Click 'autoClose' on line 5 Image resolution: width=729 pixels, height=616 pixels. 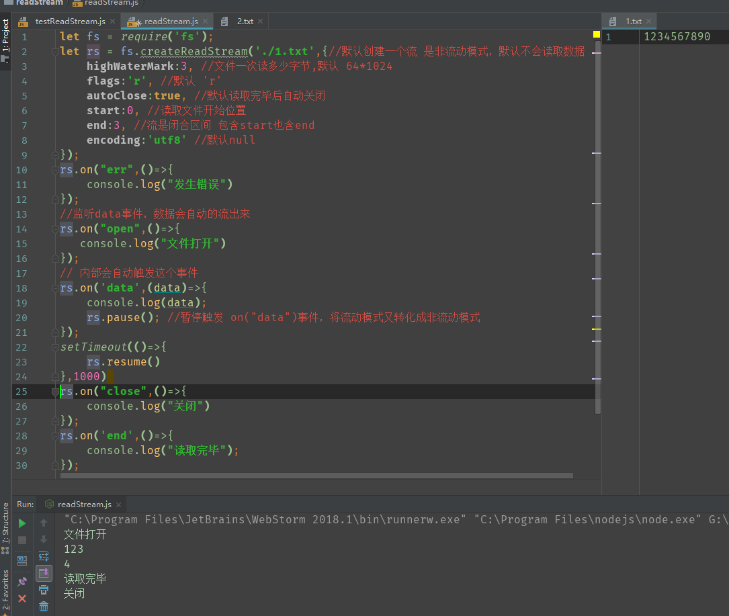tap(117, 96)
